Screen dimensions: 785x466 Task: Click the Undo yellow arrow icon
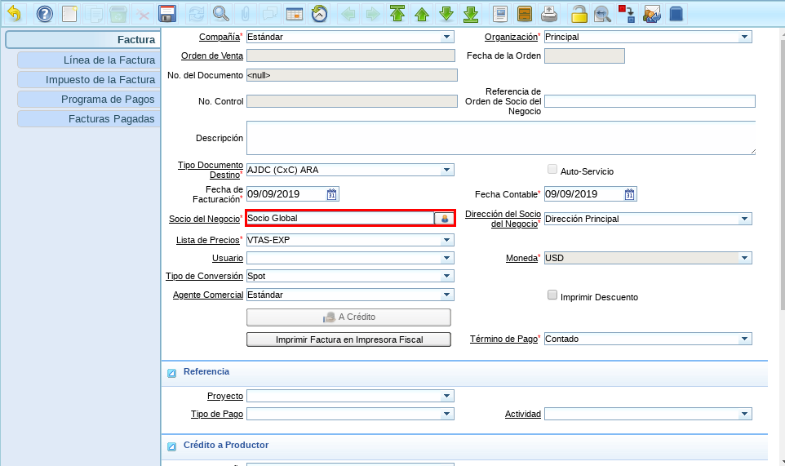14,14
